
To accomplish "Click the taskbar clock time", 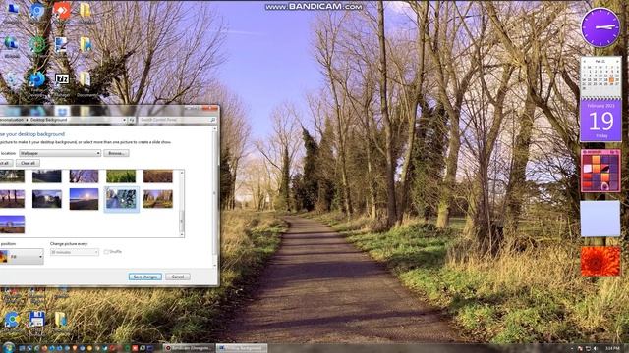I will [x=612, y=349].
